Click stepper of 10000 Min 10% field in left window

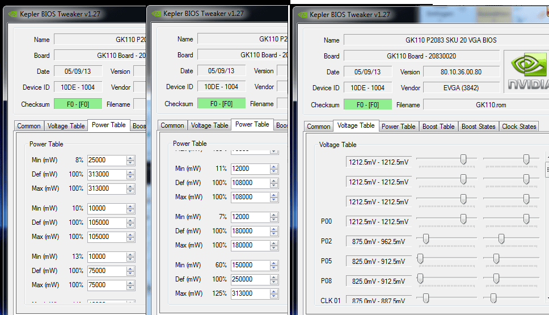coord(130,209)
